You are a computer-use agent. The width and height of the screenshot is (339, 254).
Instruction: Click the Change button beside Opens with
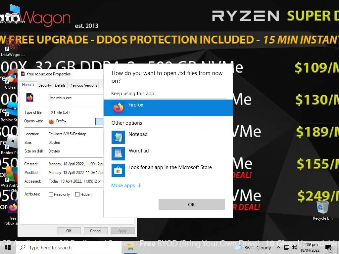[99, 121]
